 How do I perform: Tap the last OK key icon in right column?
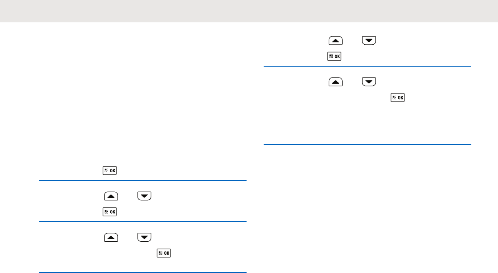click(x=398, y=98)
